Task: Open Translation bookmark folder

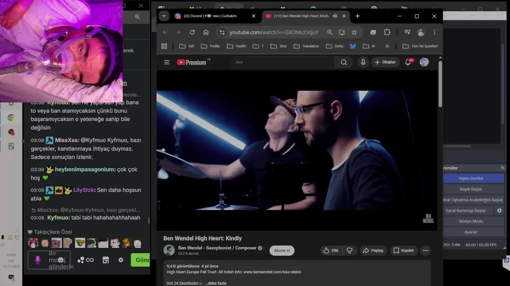Action: click(x=306, y=46)
